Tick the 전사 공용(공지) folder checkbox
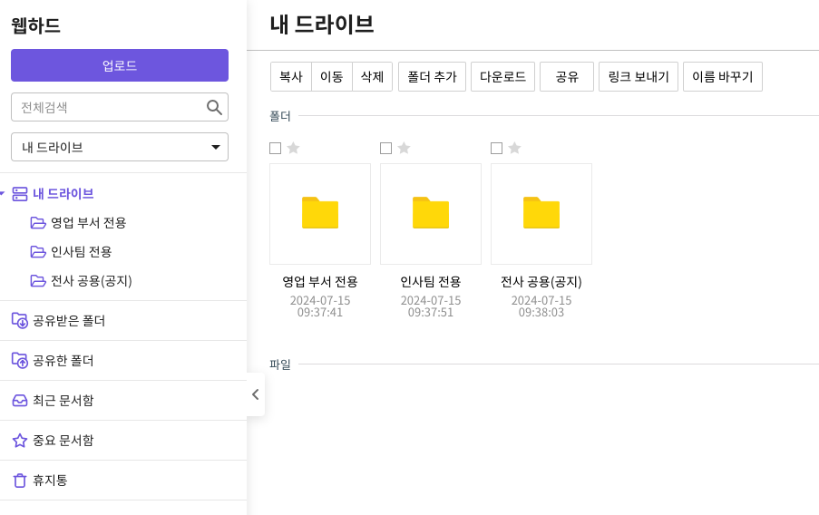Image resolution: width=819 pixels, height=515 pixels. [x=497, y=148]
